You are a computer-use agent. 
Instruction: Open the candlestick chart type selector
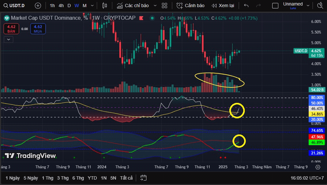tap(105, 6)
